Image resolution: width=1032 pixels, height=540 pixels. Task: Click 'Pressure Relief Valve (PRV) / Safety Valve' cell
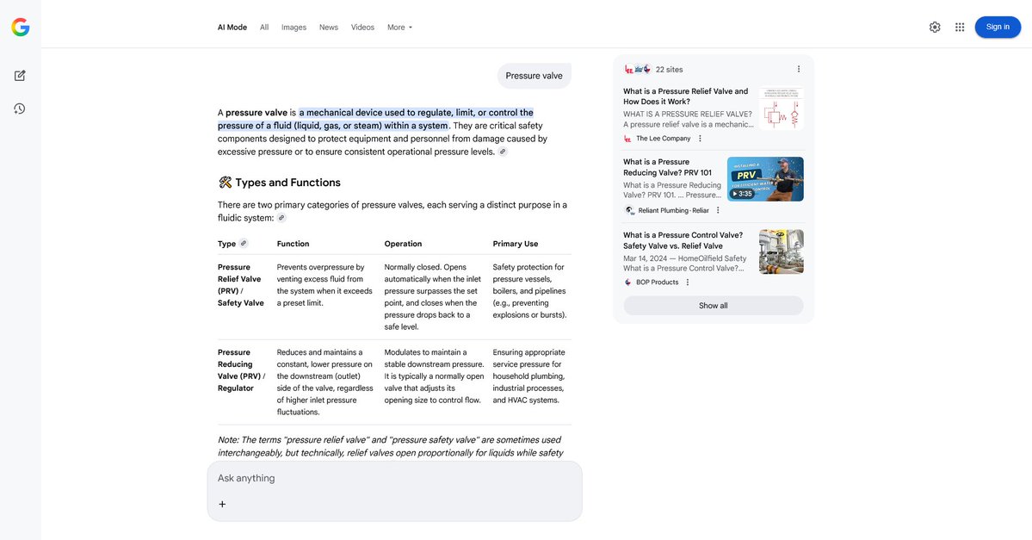[x=241, y=285]
